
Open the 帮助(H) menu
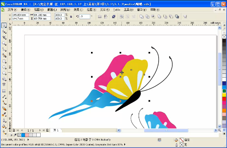pos(155,10)
